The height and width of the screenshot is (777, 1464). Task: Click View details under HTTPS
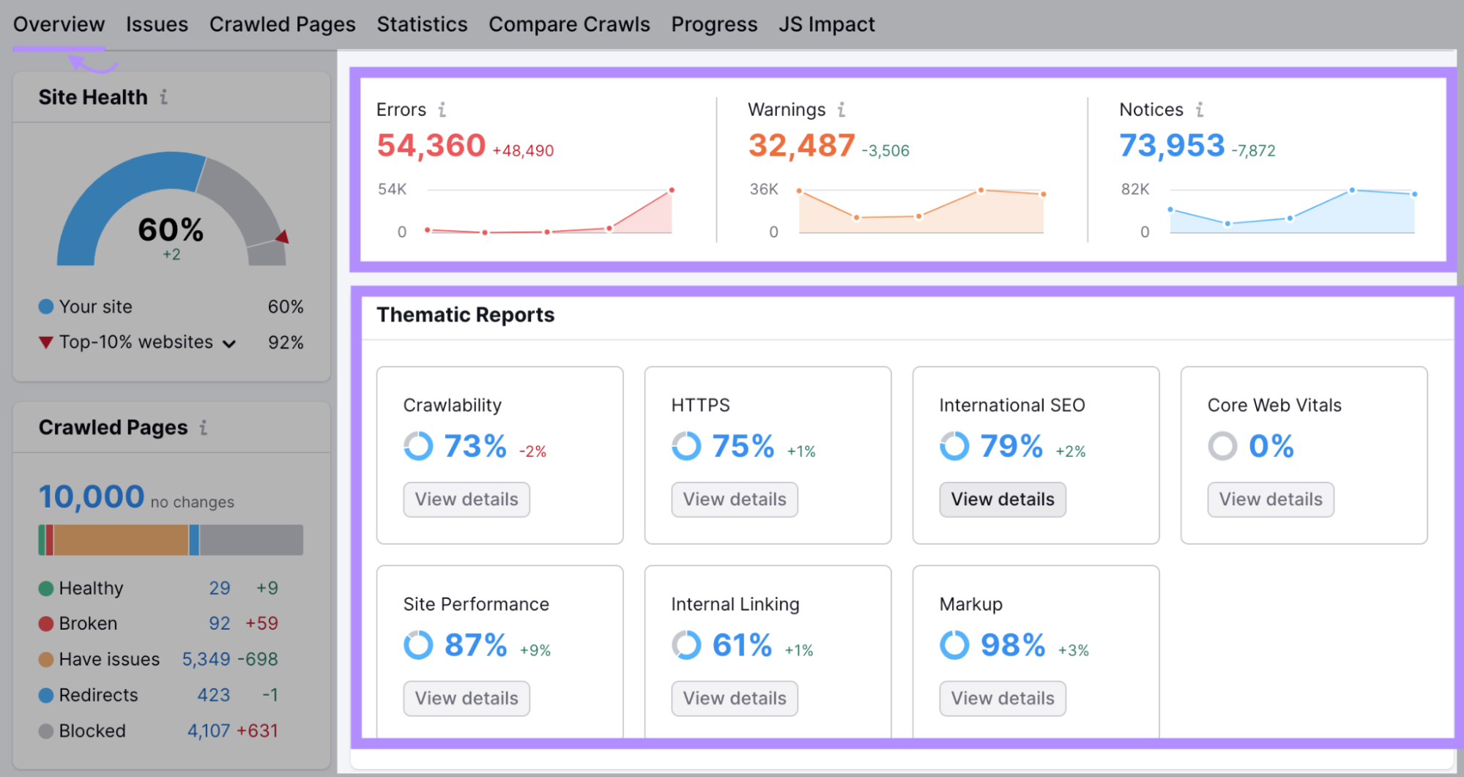[734, 499]
